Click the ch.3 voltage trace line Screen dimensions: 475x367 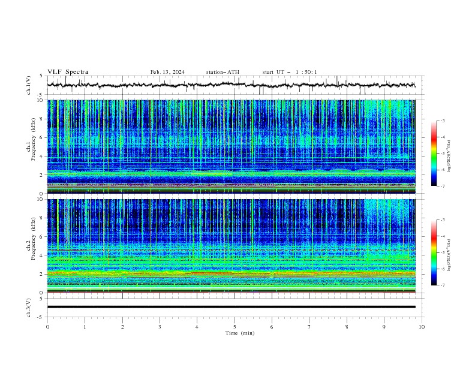[x=231, y=307]
